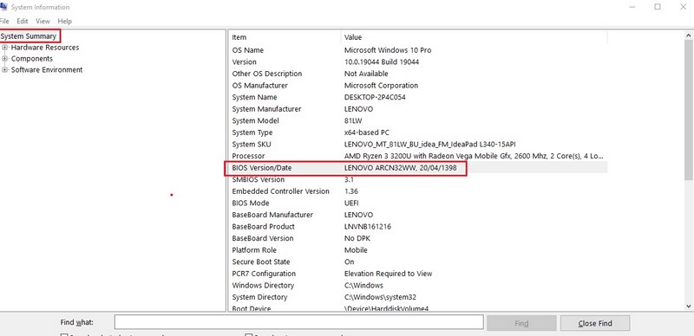Select the BaseBoard Manufacturer row
This screenshot has height=336, width=694.
(418, 215)
